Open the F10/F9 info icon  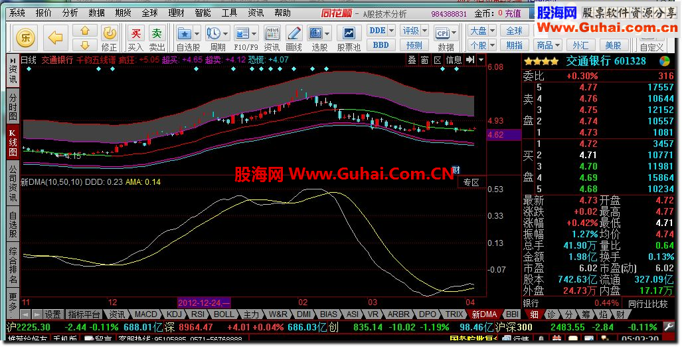pos(242,33)
